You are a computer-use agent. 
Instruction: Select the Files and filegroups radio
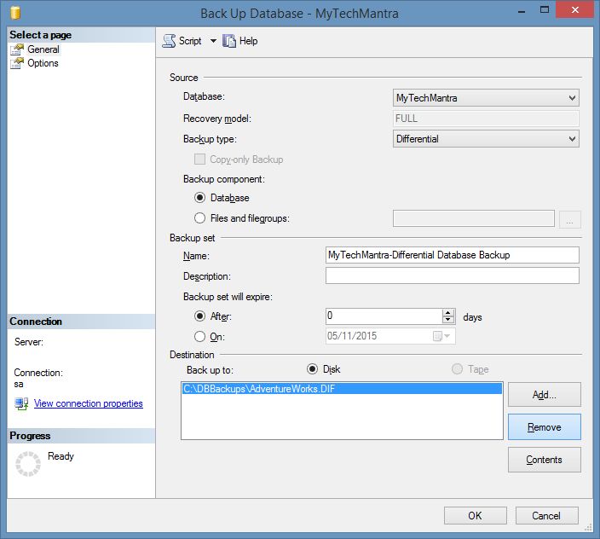(199, 218)
